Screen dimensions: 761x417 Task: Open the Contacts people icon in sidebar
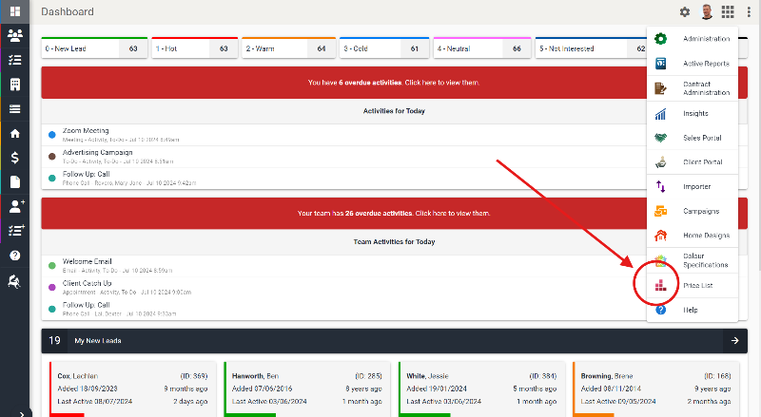(x=15, y=35)
